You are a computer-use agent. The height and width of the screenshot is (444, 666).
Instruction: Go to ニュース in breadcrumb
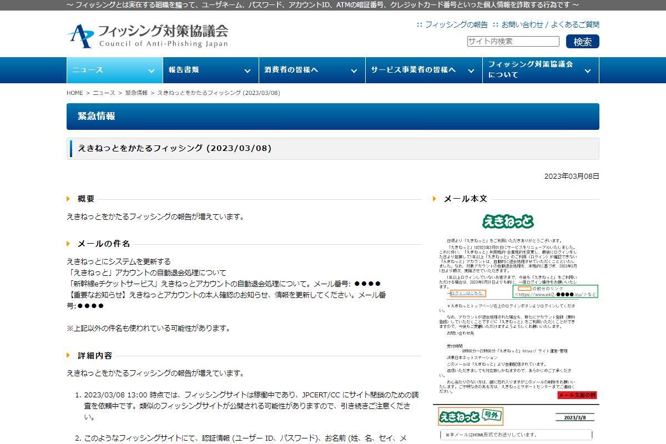[x=104, y=93]
